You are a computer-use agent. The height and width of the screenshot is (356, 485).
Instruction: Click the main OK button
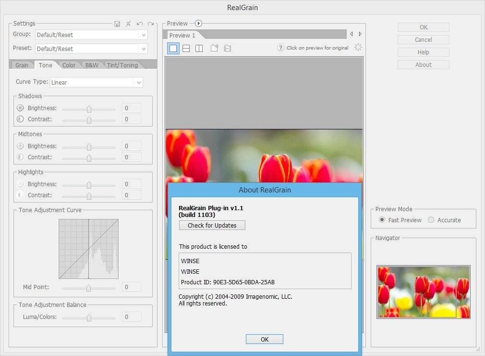(x=424, y=27)
